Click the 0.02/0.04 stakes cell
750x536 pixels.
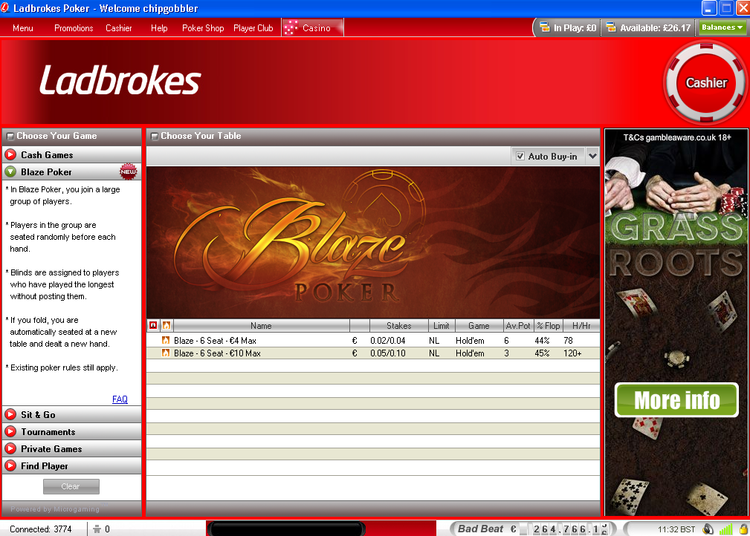(x=387, y=341)
